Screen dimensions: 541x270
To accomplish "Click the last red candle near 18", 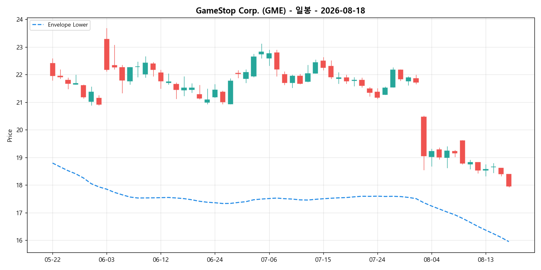I will [509, 180].
